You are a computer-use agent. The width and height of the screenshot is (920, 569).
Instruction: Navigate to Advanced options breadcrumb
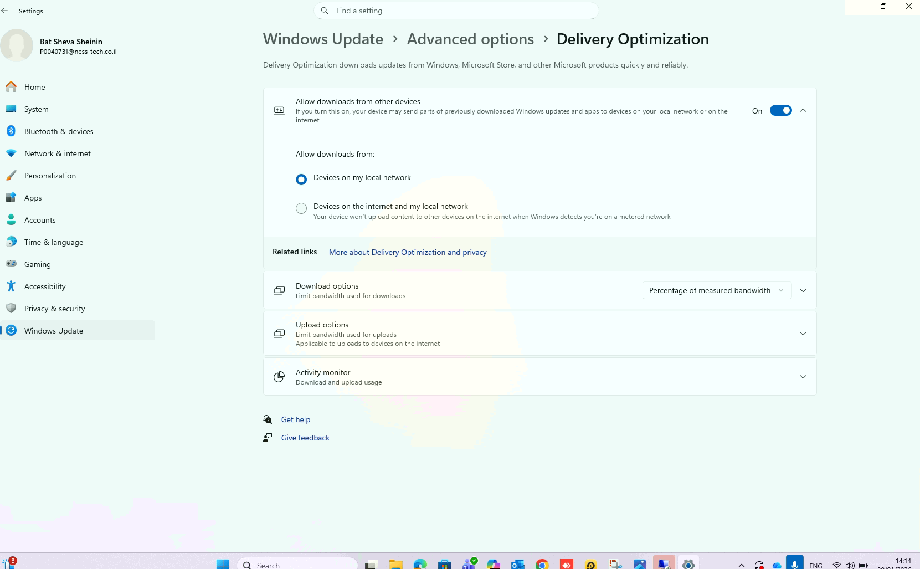[470, 39]
